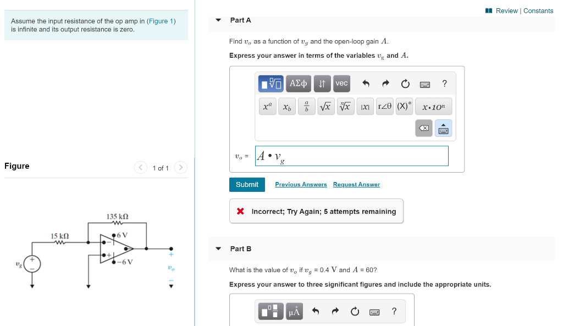Image resolution: width=563 pixels, height=326 pixels.
Task: Select the exponent x^a template
Action: pos(267,106)
